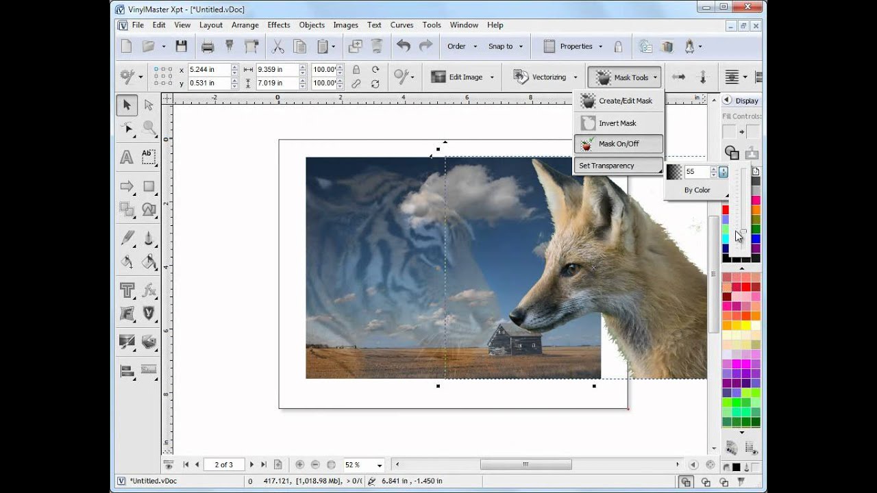Click the rotate clockwise icon

375,69
